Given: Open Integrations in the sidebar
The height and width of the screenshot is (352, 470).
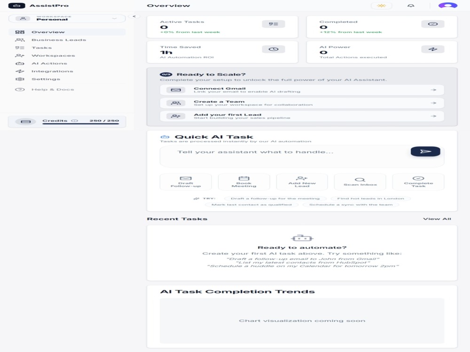Looking at the screenshot, I should point(67,71).
